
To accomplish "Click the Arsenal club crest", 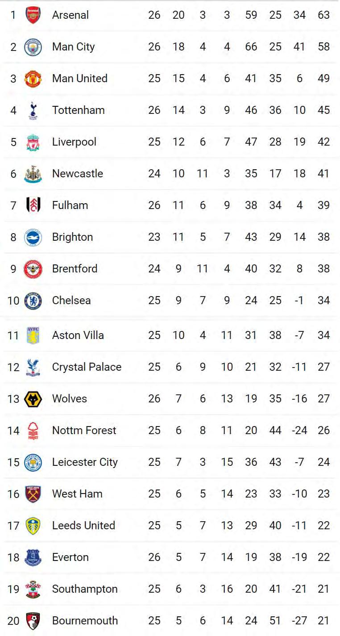I will (x=33, y=15).
